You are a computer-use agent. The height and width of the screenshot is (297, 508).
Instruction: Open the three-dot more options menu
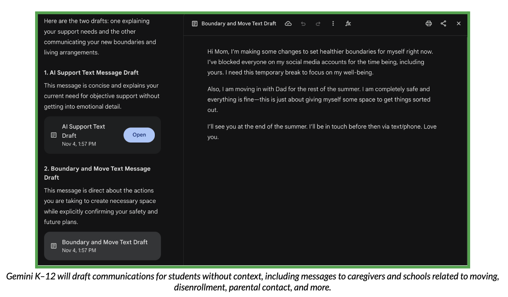click(333, 23)
